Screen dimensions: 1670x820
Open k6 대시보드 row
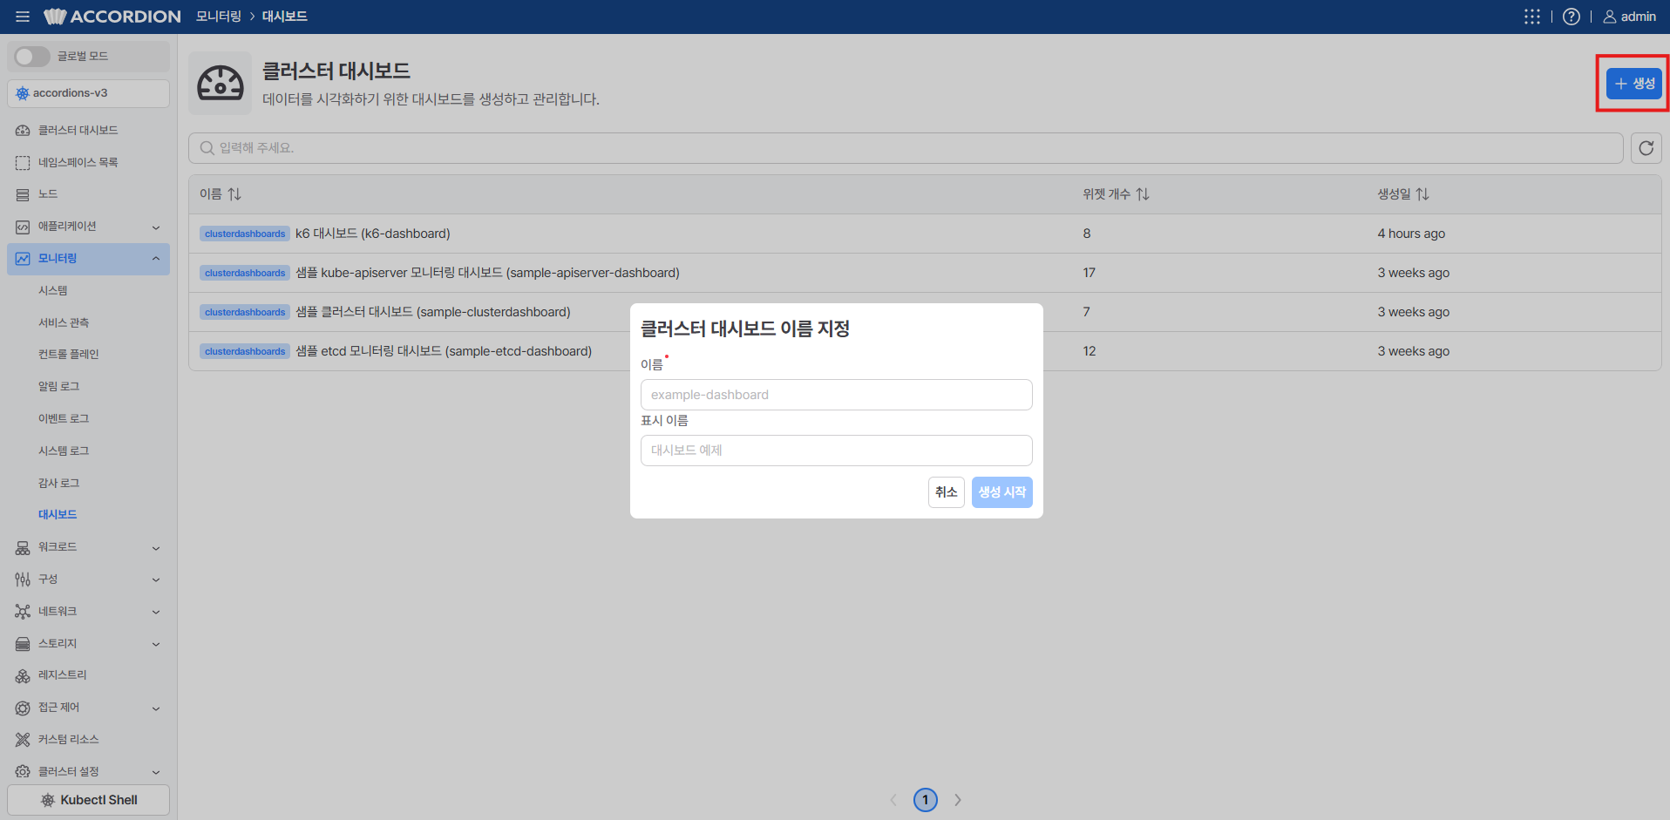click(x=925, y=234)
